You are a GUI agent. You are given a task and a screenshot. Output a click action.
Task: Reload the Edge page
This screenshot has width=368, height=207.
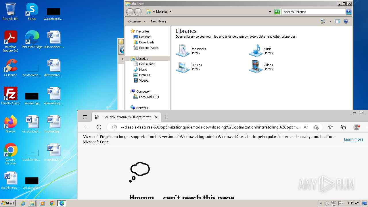click(99, 127)
